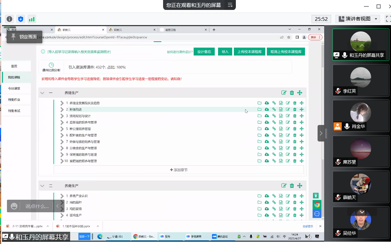The image size is (391, 244).
Task: Click the 说点什么 chat input field
Action: (x=37, y=206)
